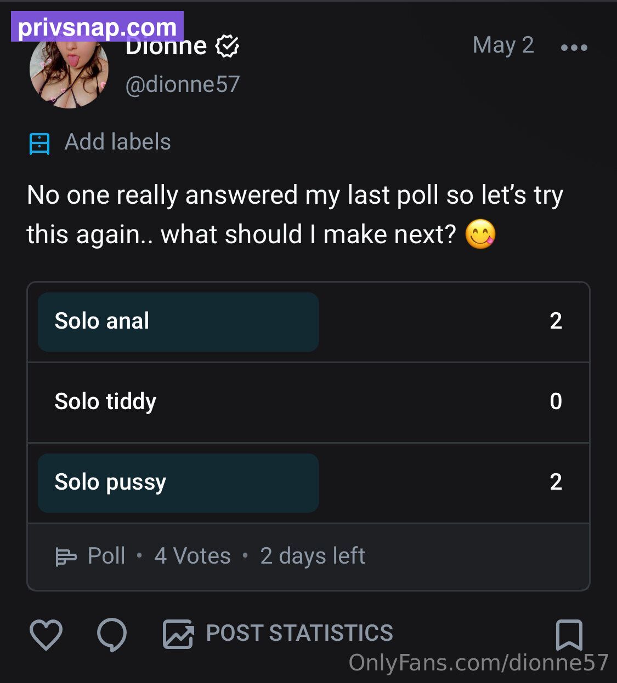Visit the @dionne57 handle
The height and width of the screenshot is (683, 617).
pyautogui.click(x=183, y=84)
